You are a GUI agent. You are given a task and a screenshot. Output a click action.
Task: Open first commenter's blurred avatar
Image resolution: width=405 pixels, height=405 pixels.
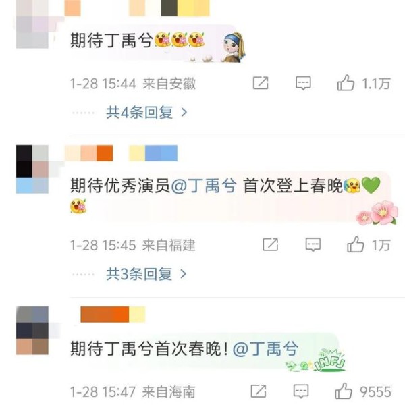point(32,24)
